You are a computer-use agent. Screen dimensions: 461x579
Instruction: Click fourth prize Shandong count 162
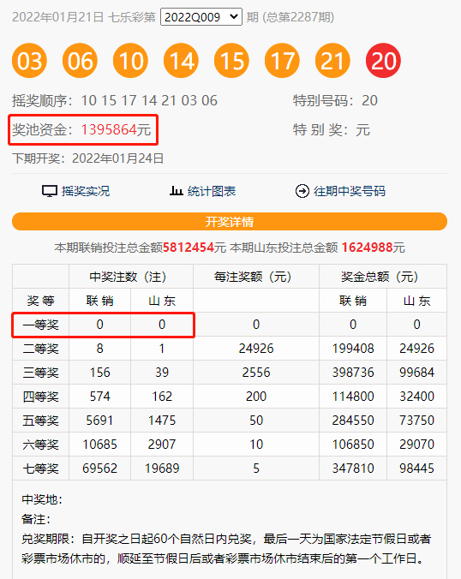pos(162,397)
